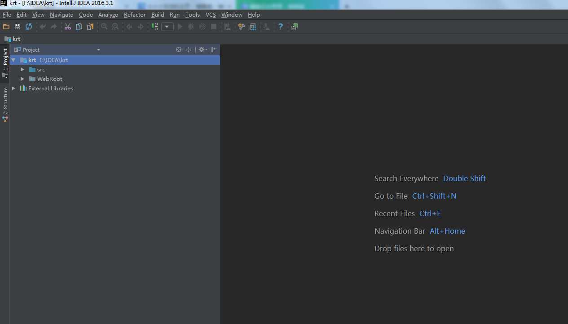Click the SDK Manager download icon
This screenshot has height=324, width=568.
click(x=267, y=27)
